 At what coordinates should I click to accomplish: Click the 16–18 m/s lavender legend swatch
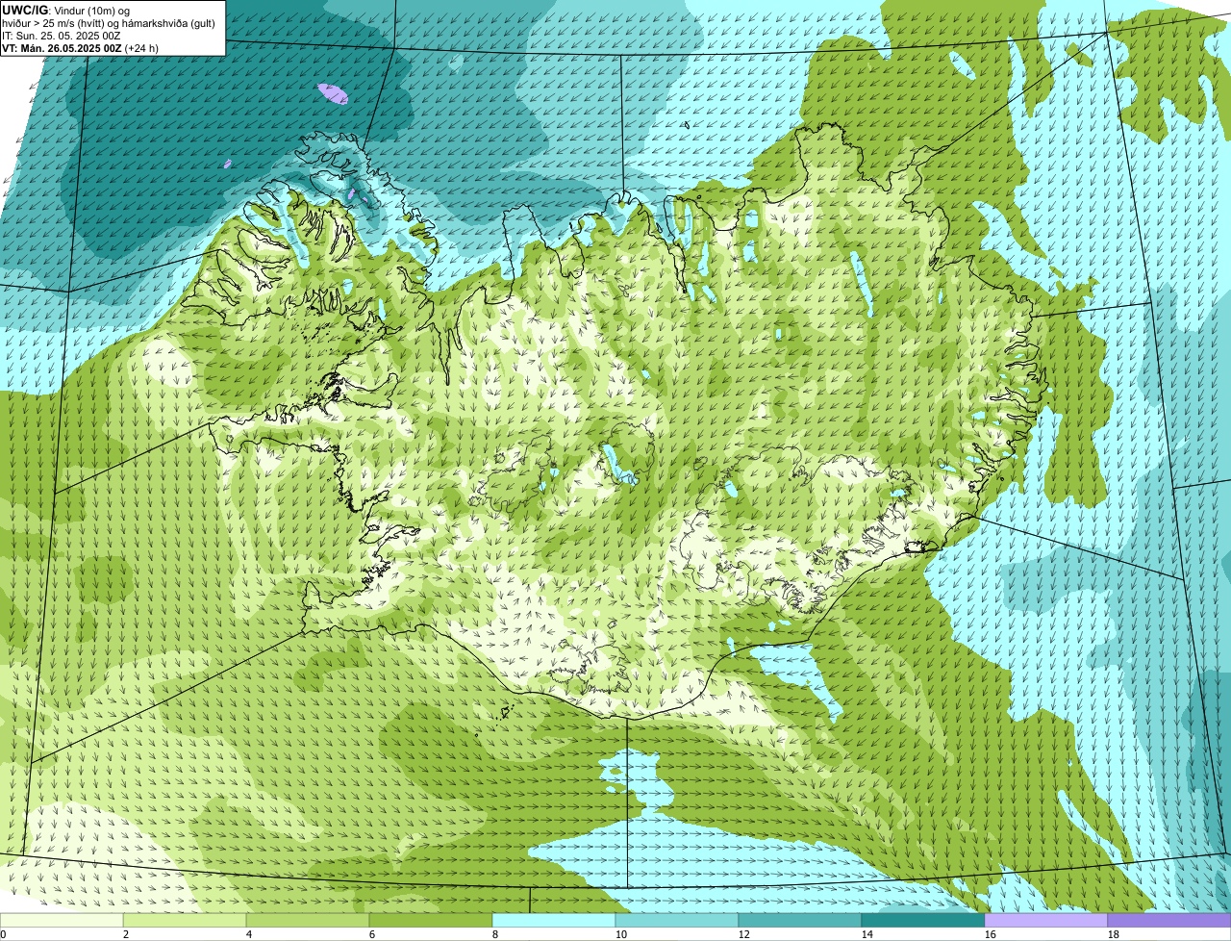coord(1046,920)
